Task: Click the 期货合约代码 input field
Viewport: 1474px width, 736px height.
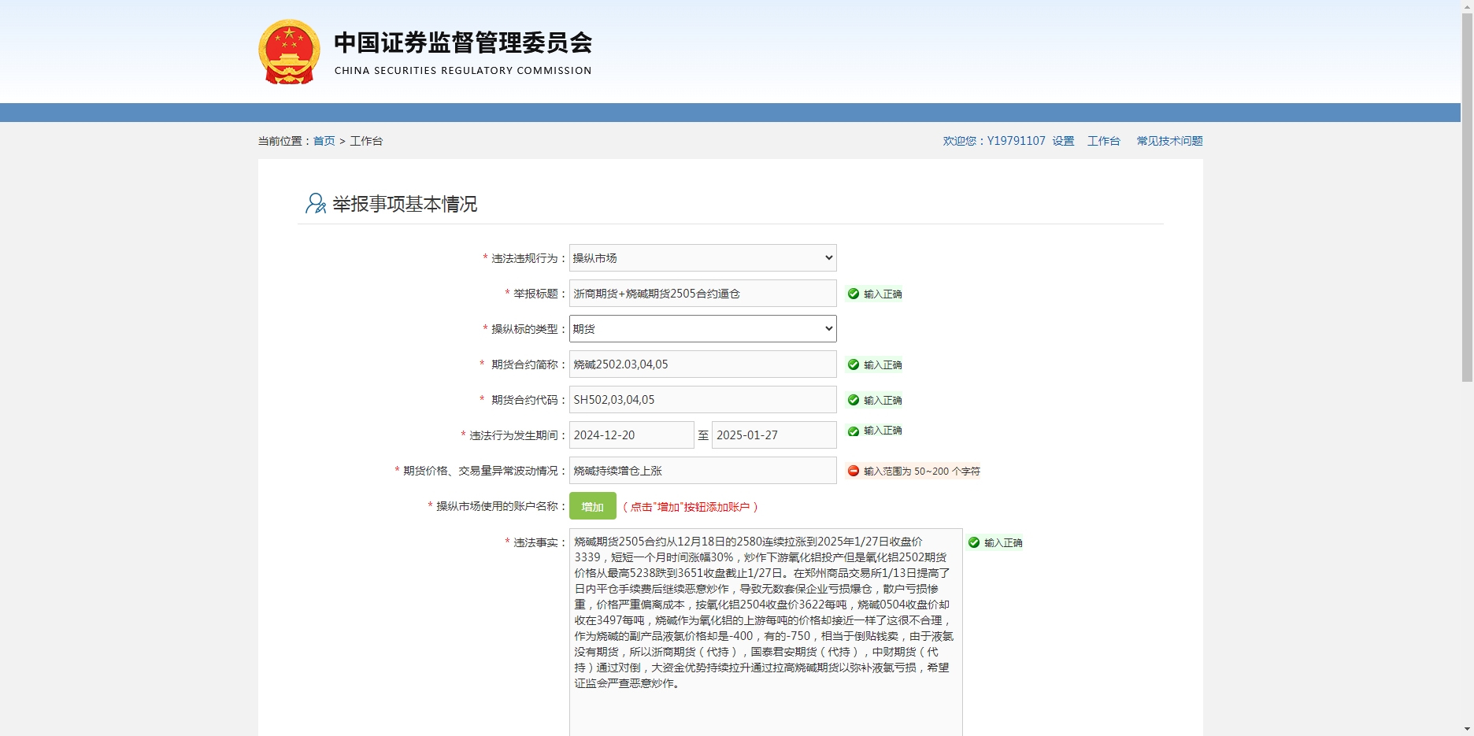Action: 702,400
